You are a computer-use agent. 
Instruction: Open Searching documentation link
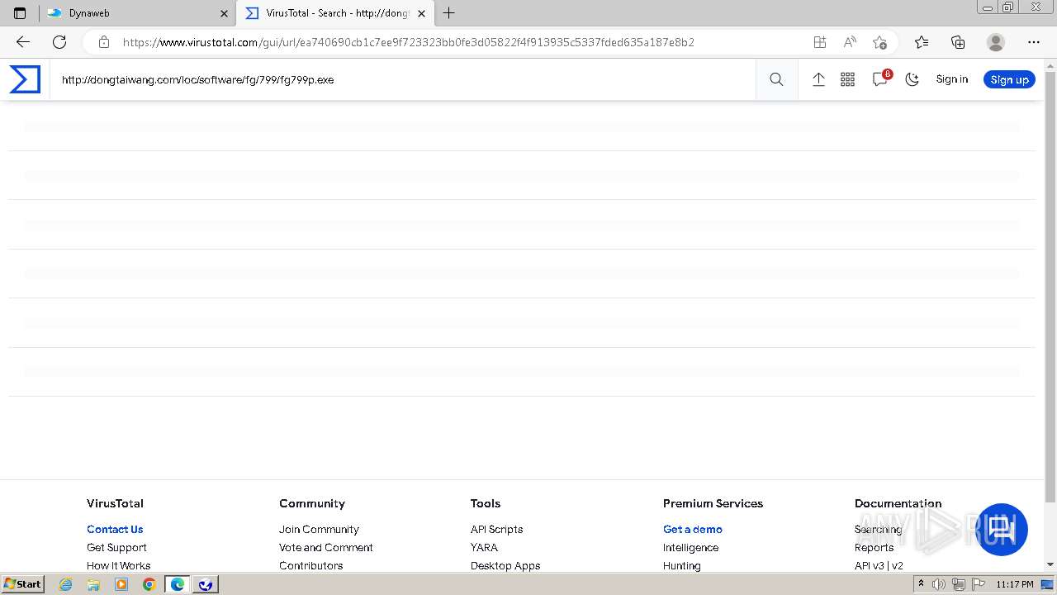(878, 529)
